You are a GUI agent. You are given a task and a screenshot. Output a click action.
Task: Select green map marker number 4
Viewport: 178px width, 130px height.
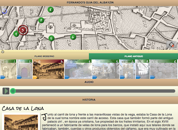16,34
